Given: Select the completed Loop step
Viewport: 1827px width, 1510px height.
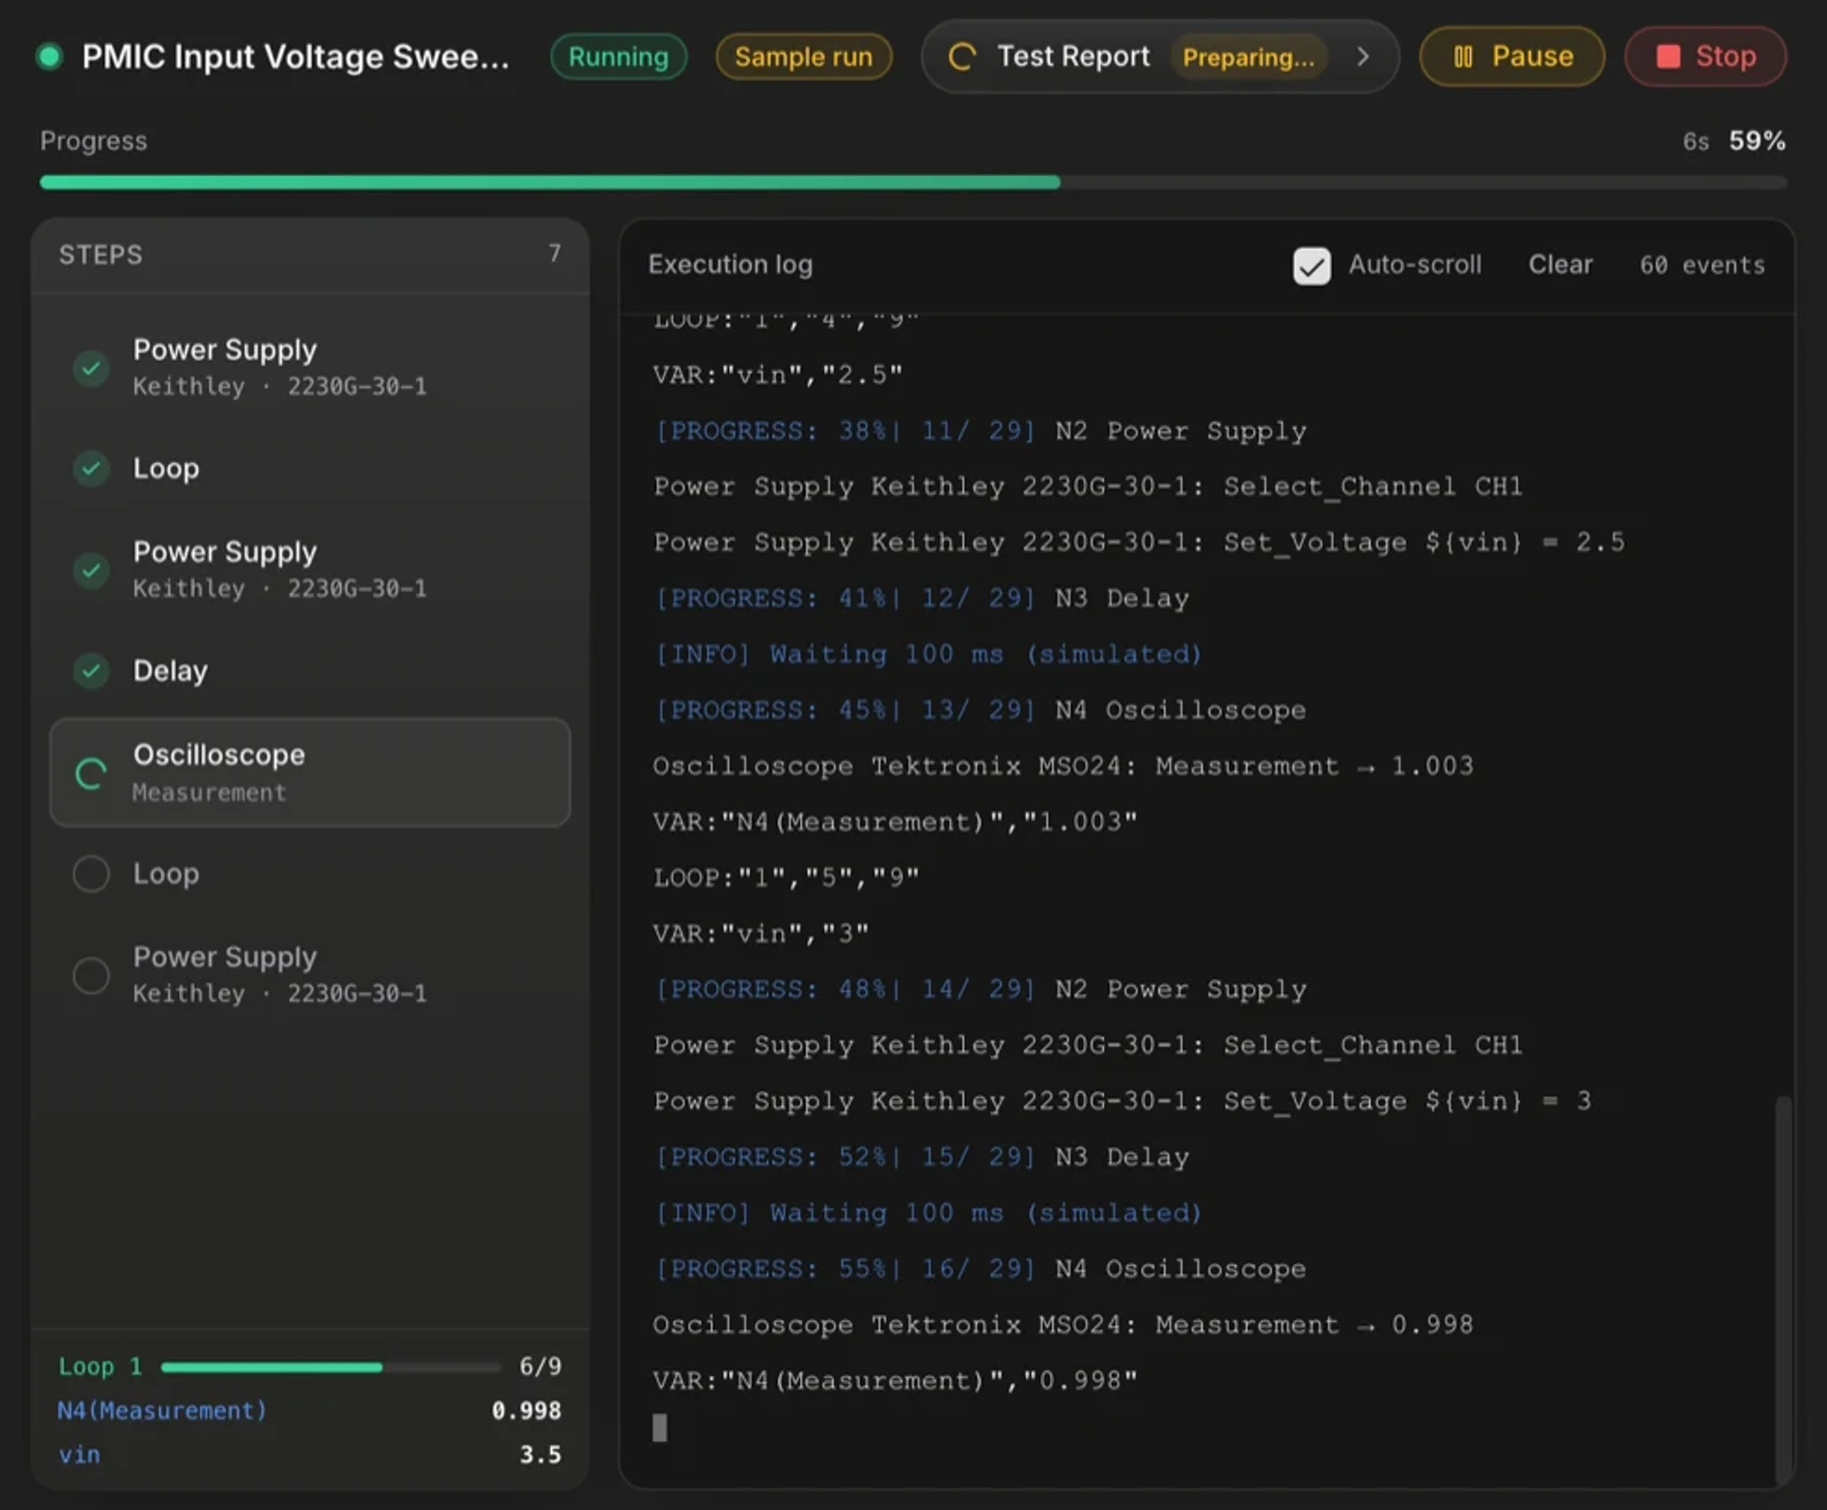Looking at the screenshot, I should (309, 468).
